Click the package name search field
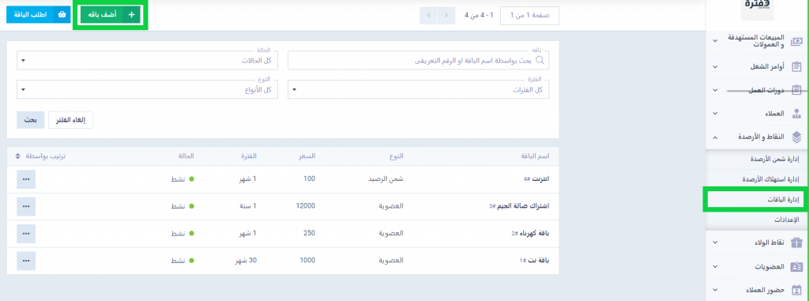809x301 pixels. click(x=419, y=60)
